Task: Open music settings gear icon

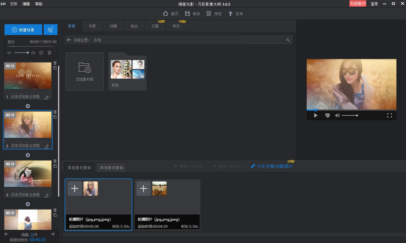Action: [x=41, y=53]
